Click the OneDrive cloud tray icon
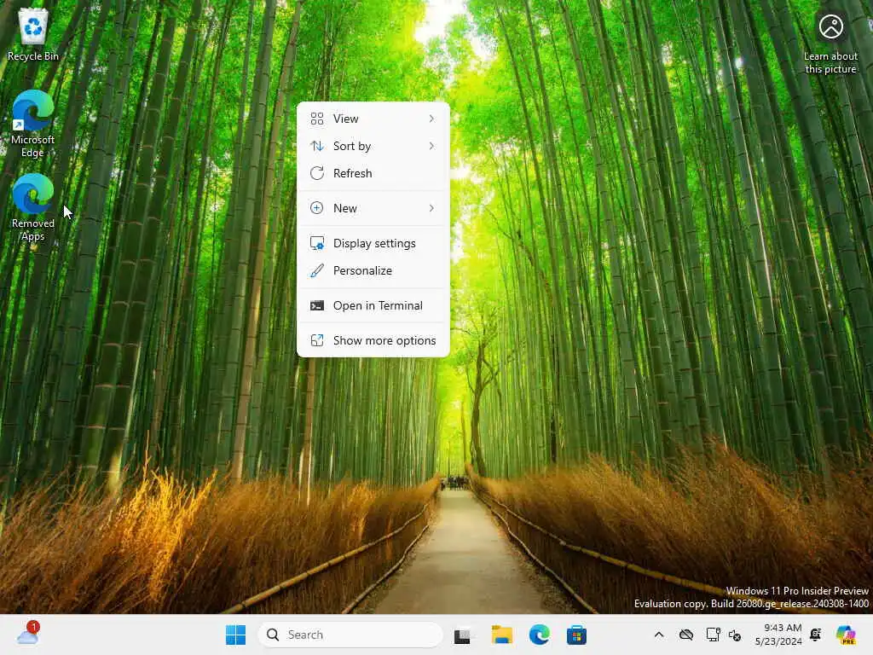This screenshot has width=873, height=655. point(686,635)
